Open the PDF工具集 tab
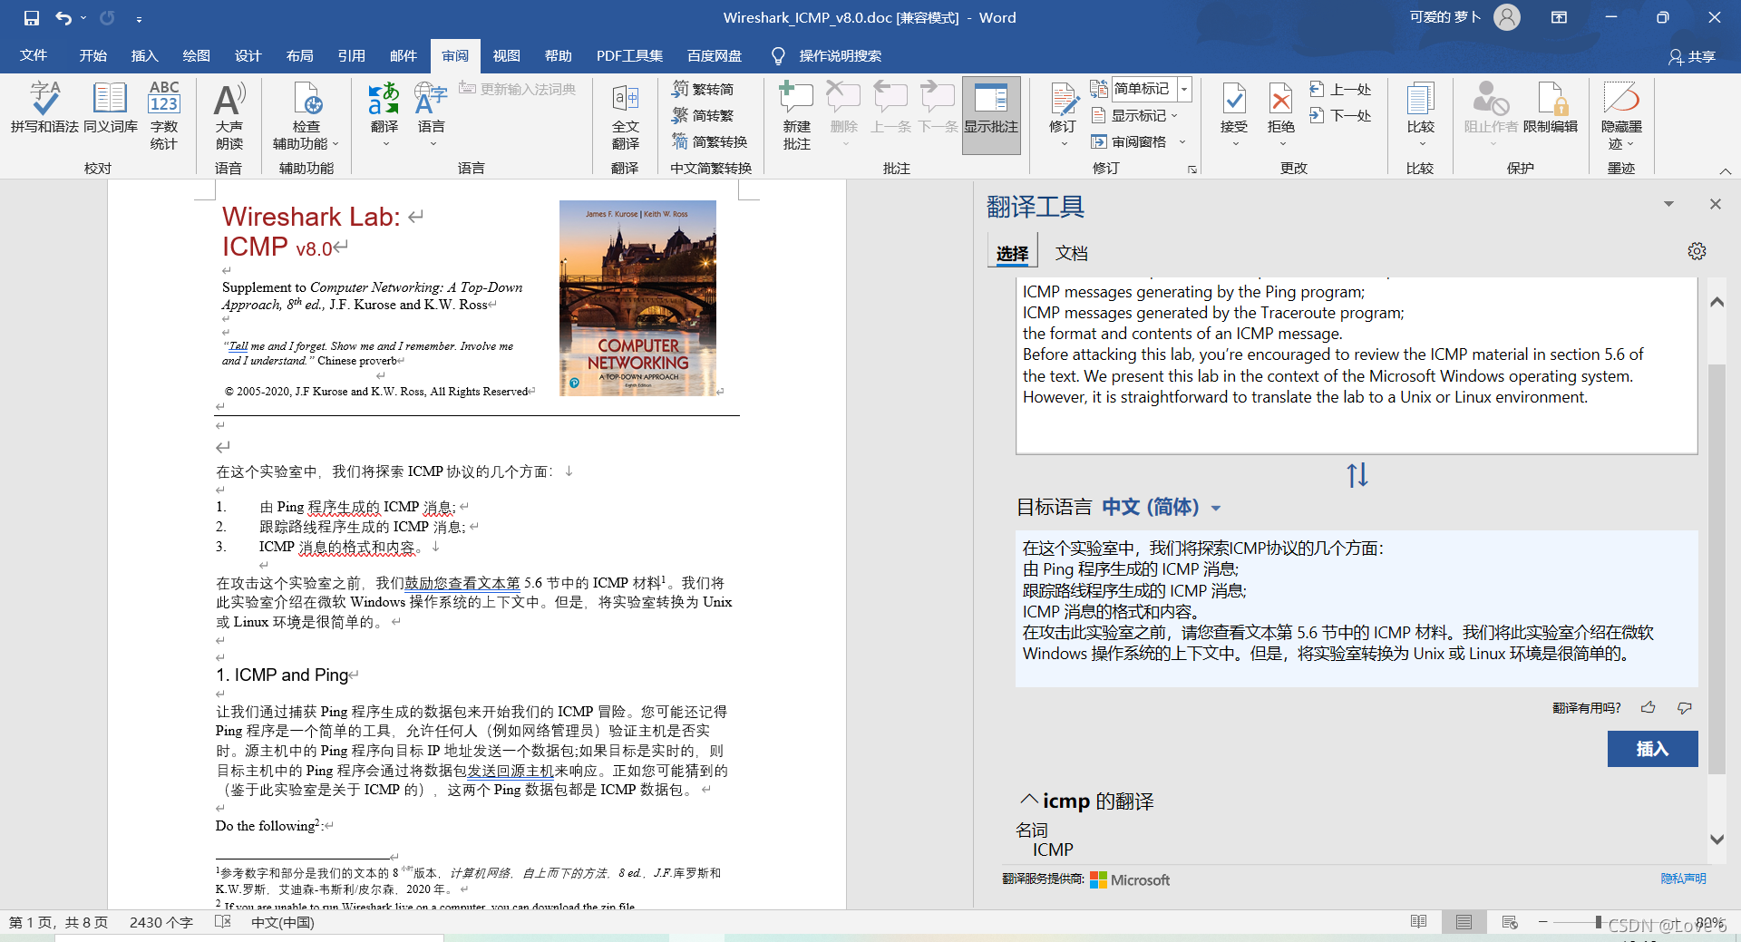 [x=629, y=55]
